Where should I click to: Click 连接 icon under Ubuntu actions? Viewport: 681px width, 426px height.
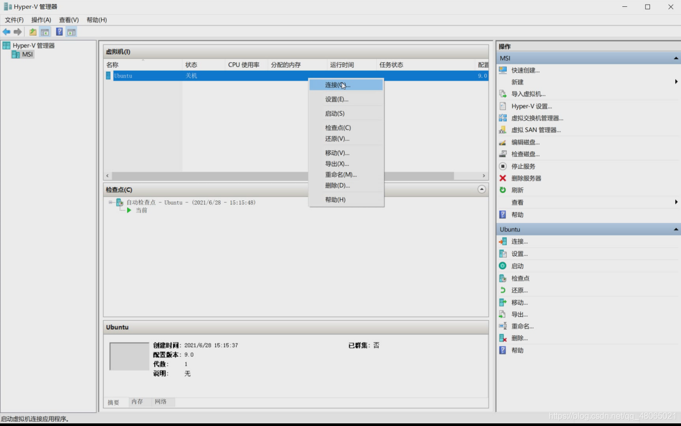coord(503,241)
